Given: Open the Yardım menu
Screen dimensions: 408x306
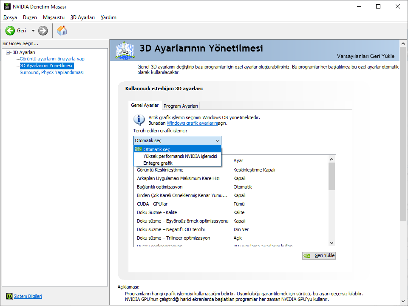Looking at the screenshot, I should coord(108,17).
